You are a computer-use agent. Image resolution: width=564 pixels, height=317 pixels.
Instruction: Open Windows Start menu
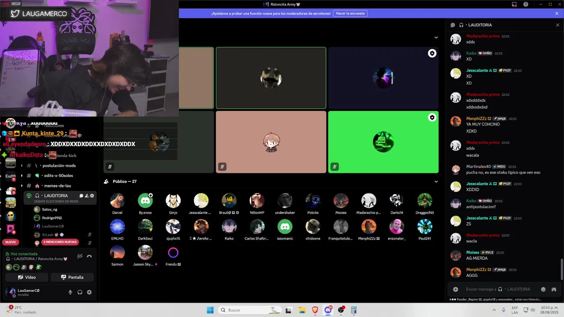point(210,310)
